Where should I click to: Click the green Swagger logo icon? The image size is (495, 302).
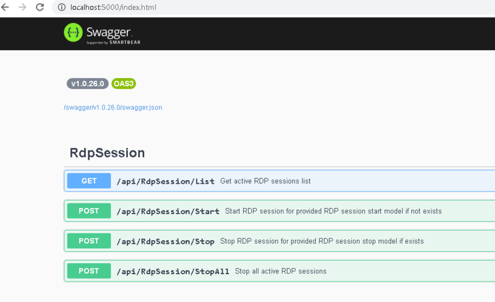73,32
